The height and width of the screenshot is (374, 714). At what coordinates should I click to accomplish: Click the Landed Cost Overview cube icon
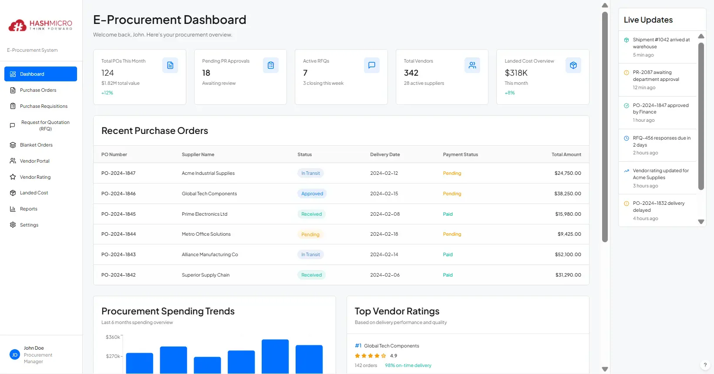click(x=573, y=65)
